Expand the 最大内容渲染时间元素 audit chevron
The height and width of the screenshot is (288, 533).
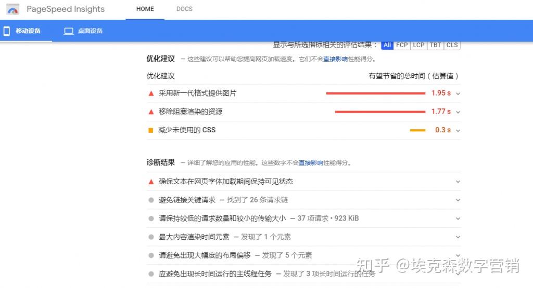(458, 237)
